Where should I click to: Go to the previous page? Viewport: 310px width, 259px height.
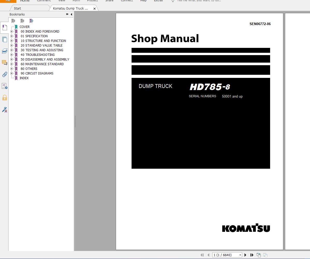[208, 255]
